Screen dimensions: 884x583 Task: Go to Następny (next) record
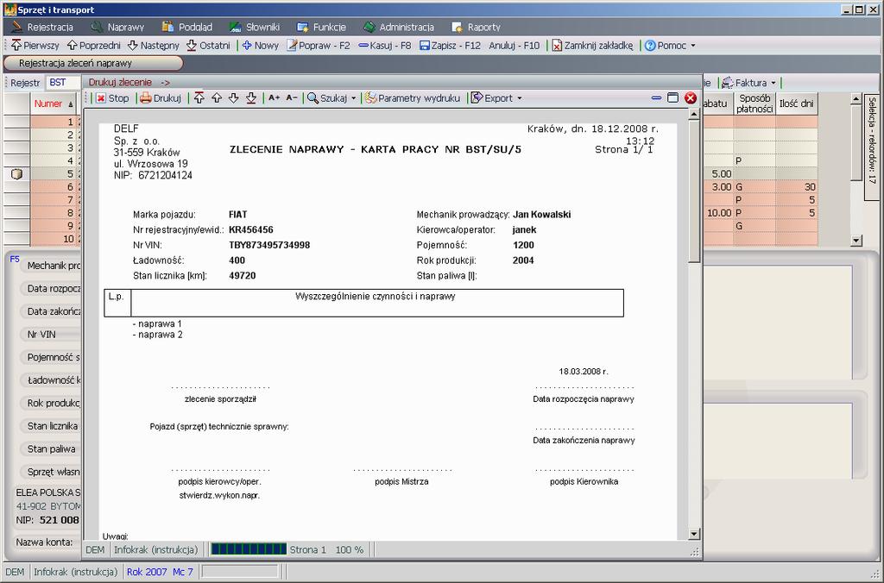tap(154, 45)
